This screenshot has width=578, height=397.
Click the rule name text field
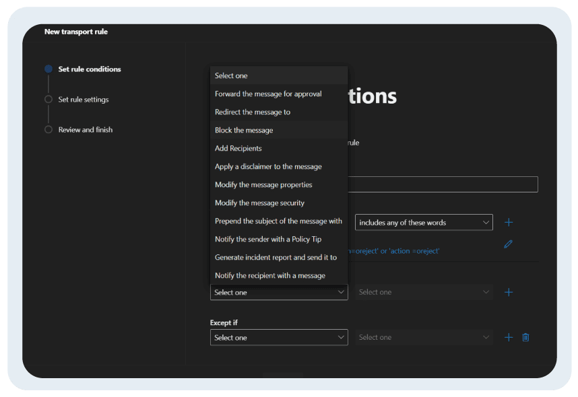point(443,184)
